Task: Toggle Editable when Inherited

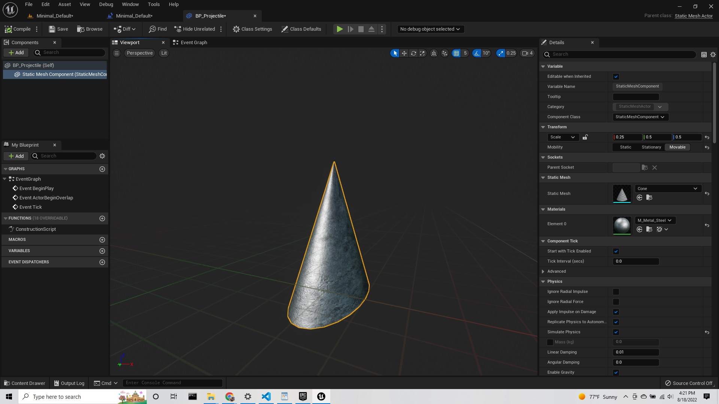Action: point(616,76)
